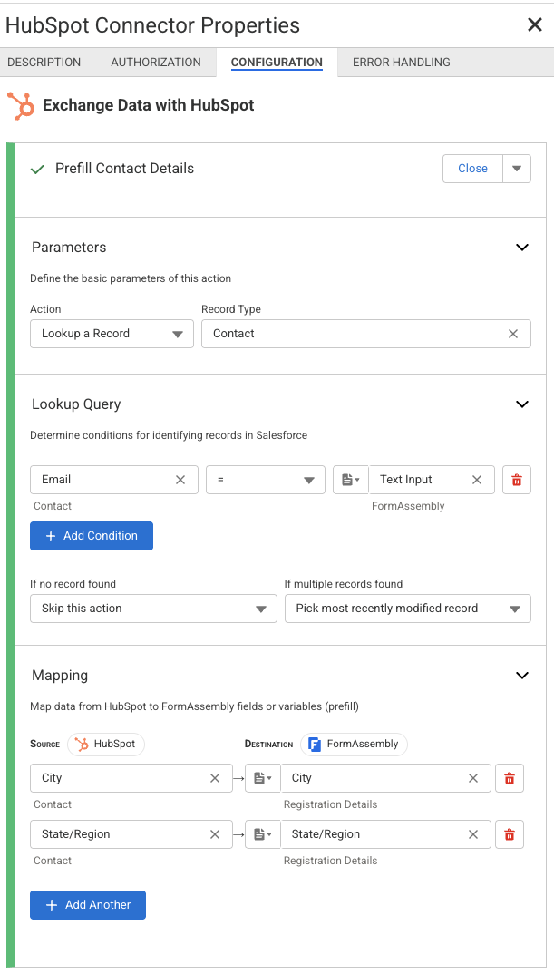The image size is (554, 974).
Task: Collapse the Mapping section
Action: (521, 676)
